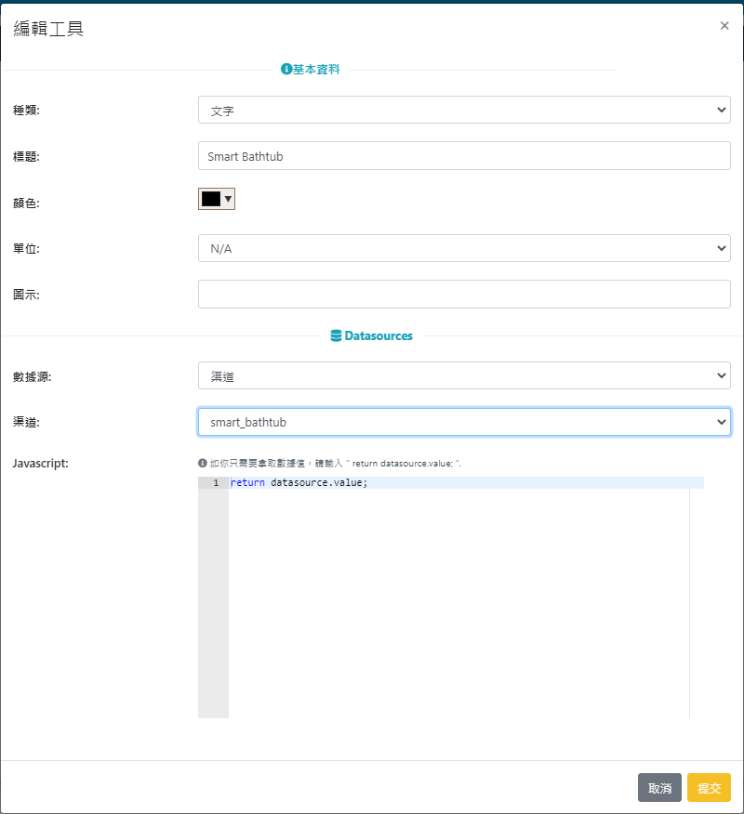Click the 標題 field containing Smart Bathtub
The height and width of the screenshot is (814, 744).
tap(464, 156)
